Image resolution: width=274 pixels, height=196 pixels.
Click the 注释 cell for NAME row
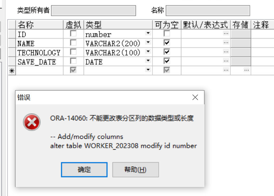click(x=262, y=43)
